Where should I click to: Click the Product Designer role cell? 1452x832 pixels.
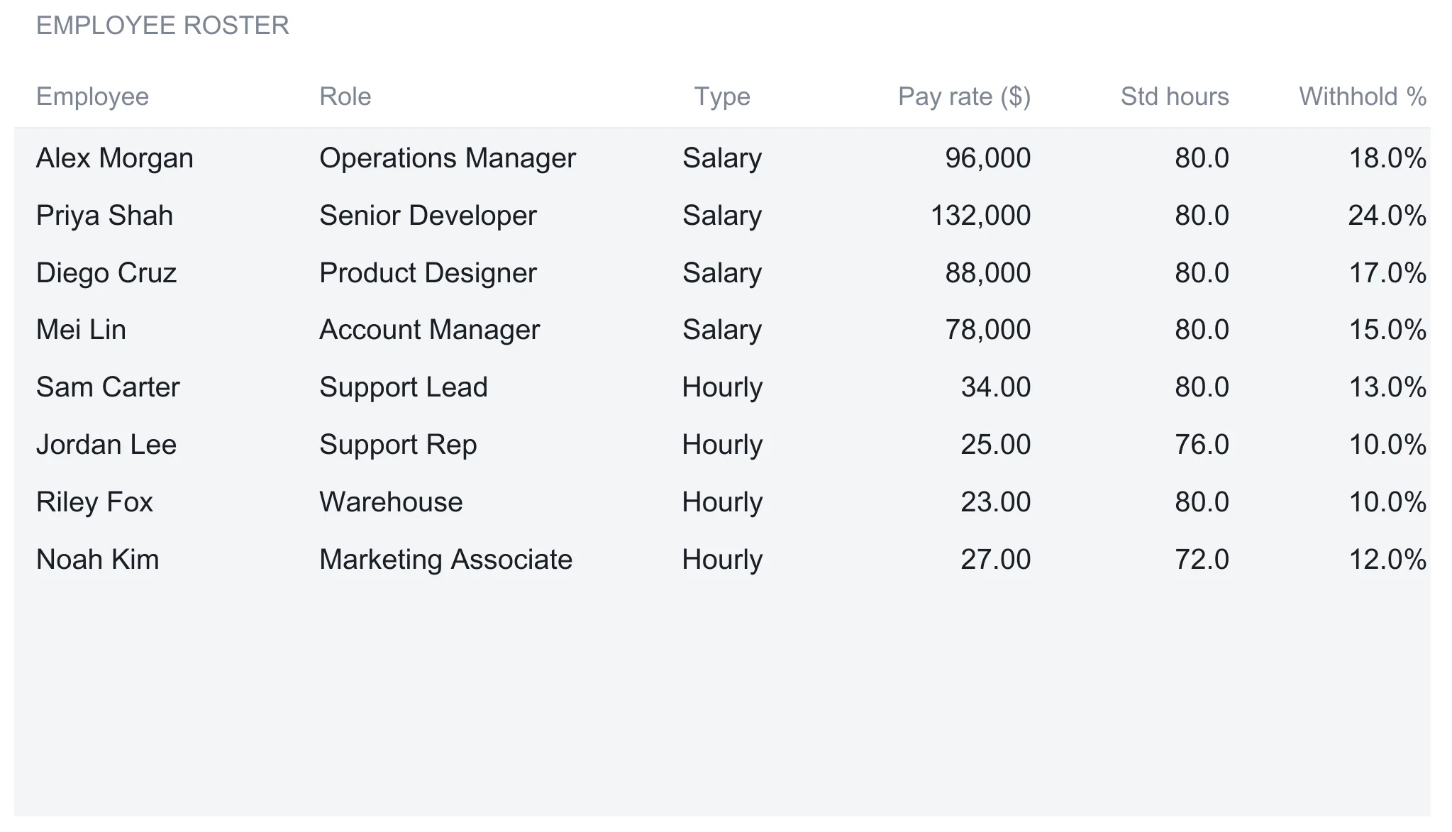(x=428, y=273)
